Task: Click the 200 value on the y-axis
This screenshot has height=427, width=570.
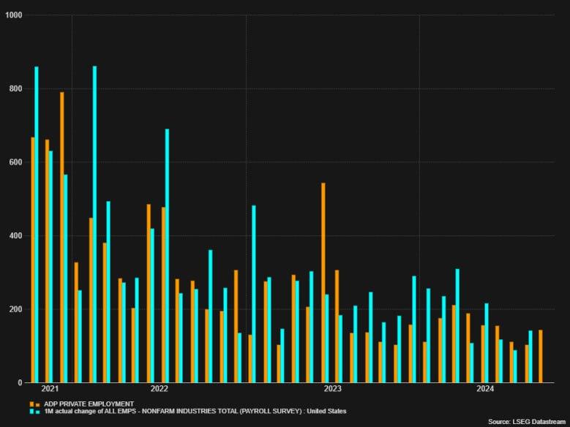Action: click(15, 309)
